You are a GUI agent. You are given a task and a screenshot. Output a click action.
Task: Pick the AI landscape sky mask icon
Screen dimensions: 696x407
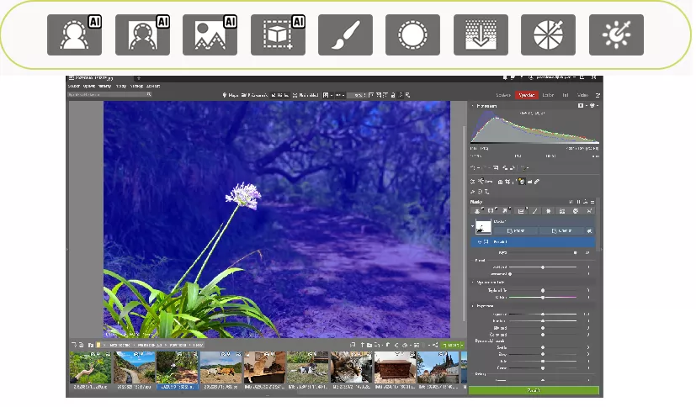point(210,35)
